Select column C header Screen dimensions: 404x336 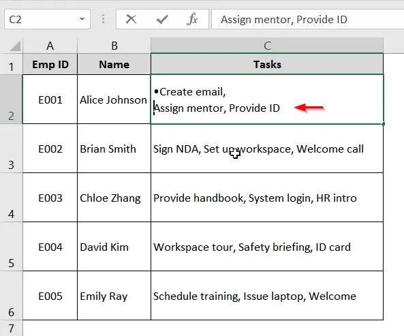(x=267, y=46)
